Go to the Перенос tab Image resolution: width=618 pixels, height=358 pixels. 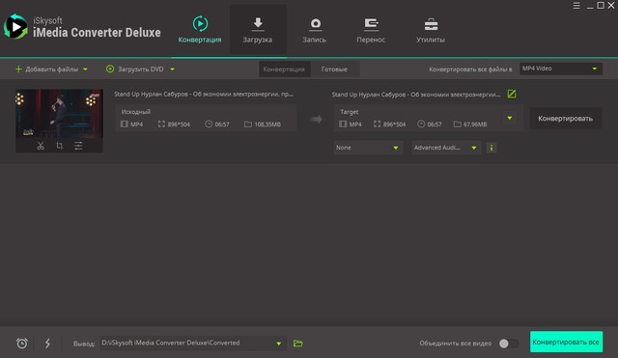click(371, 30)
